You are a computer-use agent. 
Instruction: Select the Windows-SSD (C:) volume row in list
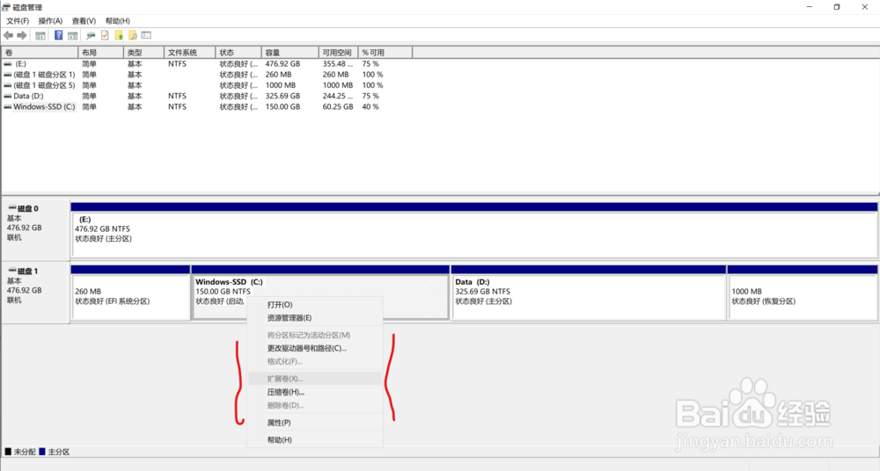click(x=207, y=106)
